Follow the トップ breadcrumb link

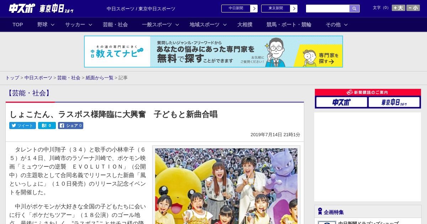click(x=12, y=78)
